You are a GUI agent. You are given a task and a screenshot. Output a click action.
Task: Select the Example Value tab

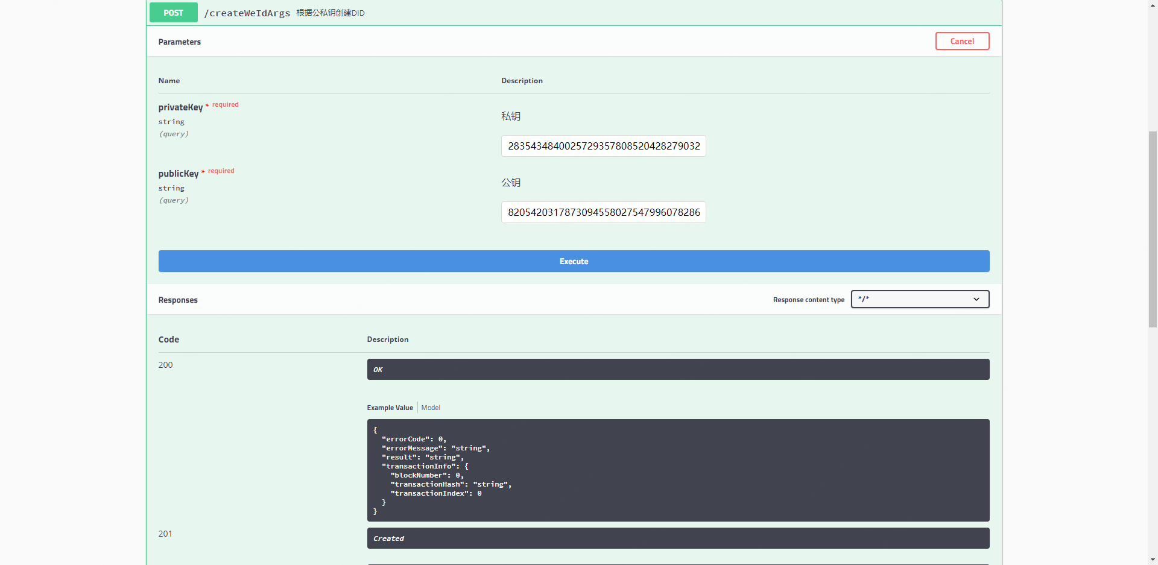point(390,408)
